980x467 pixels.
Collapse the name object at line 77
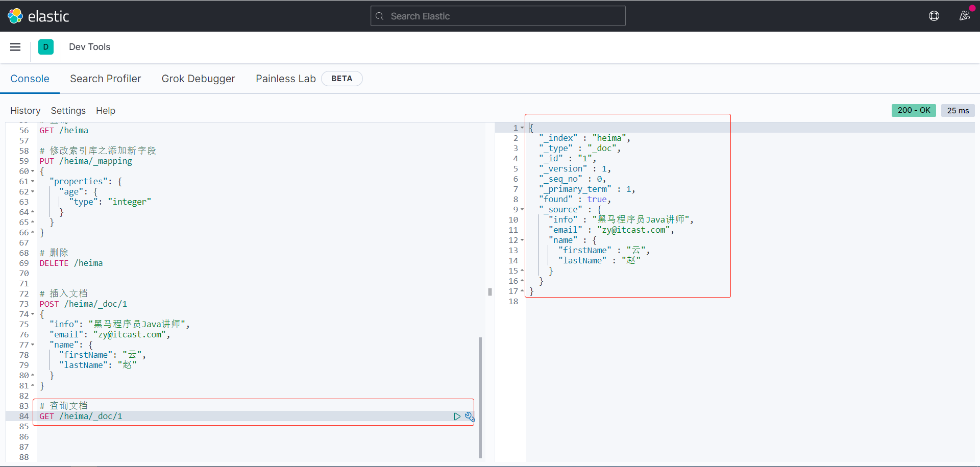pos(33,345)
